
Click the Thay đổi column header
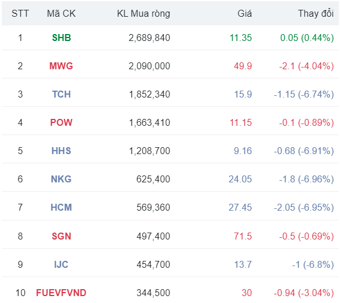click(316, 13)
